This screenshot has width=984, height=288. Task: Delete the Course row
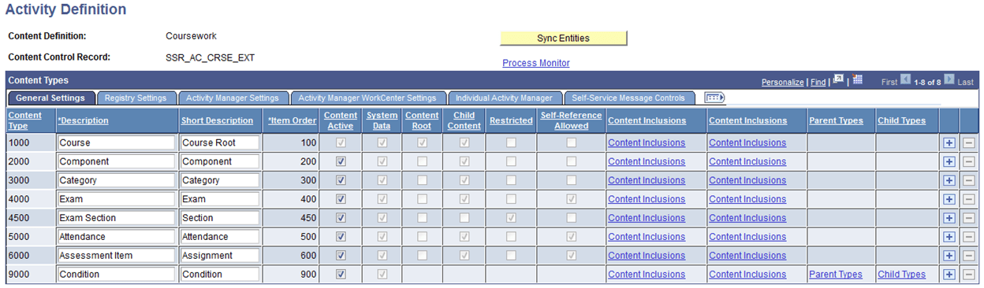(x=968, y=142)
